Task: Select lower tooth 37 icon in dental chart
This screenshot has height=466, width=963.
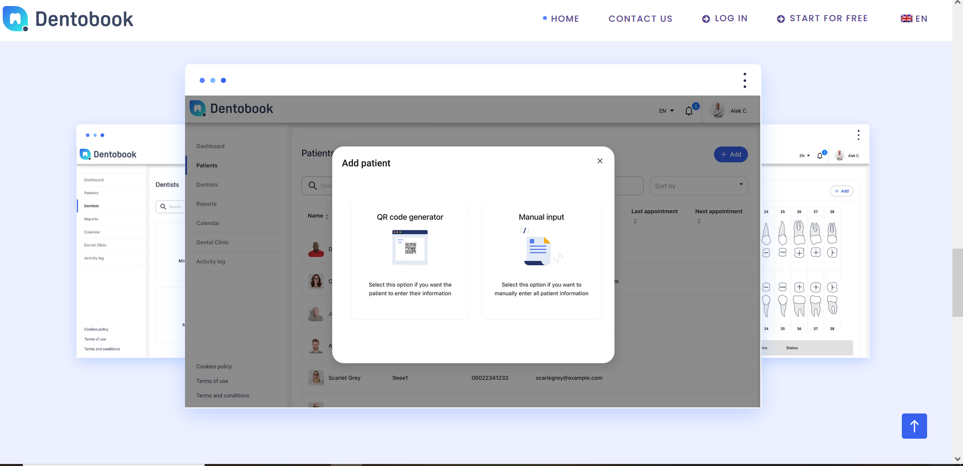Action: [x=815, y=306]
